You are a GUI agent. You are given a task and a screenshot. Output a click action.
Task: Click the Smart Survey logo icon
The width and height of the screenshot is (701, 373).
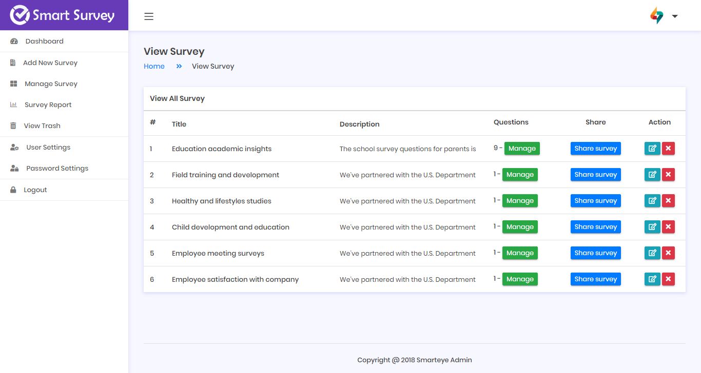[20, 15]
